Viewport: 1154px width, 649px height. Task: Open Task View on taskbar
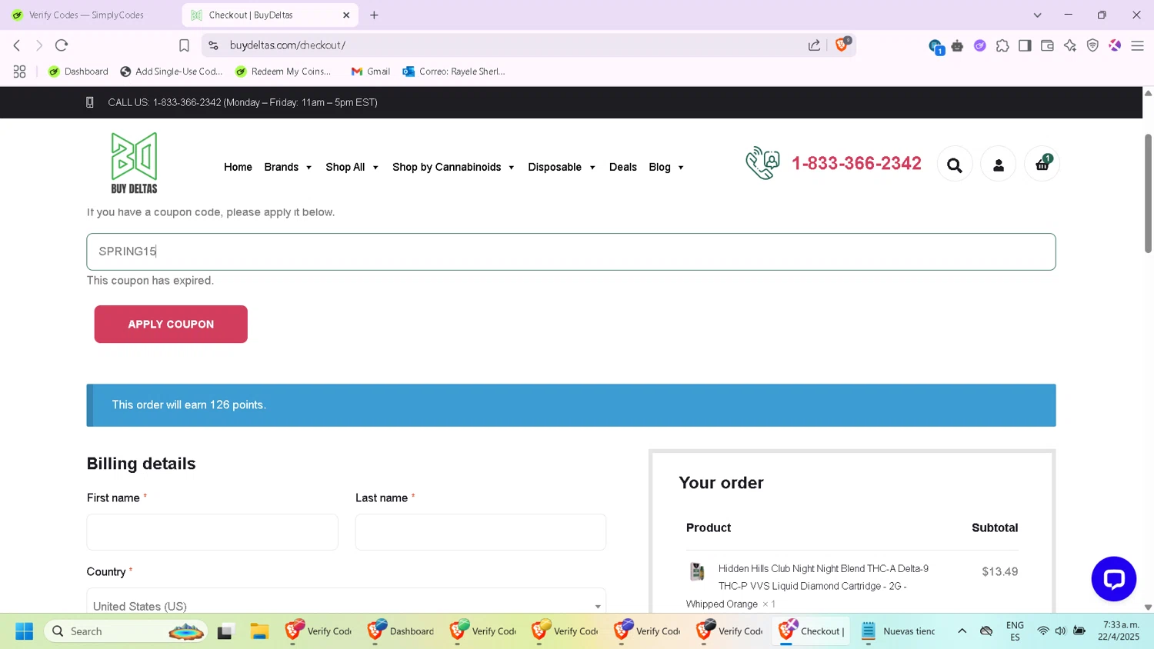(x=225, y=631)
